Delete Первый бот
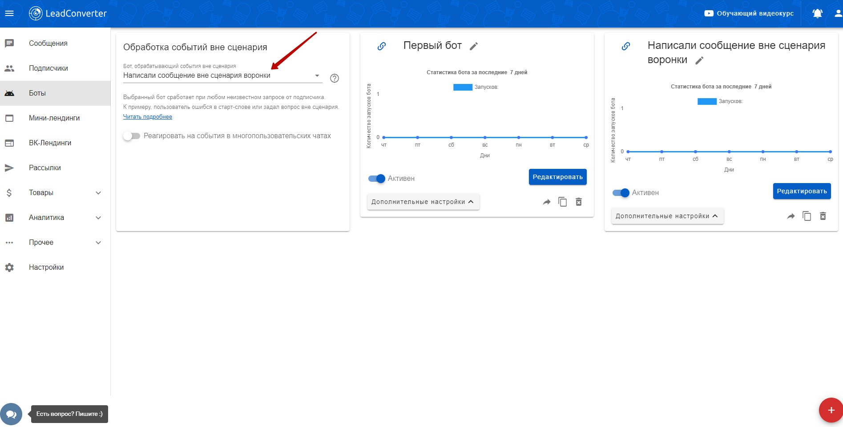 (x=579, y=202)
